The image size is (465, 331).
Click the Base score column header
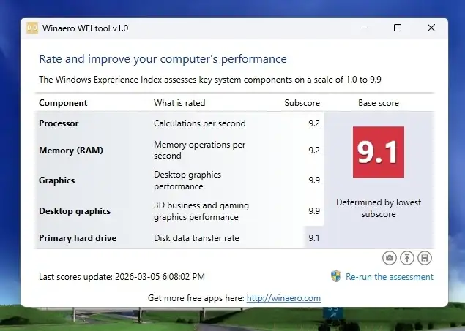379,103
